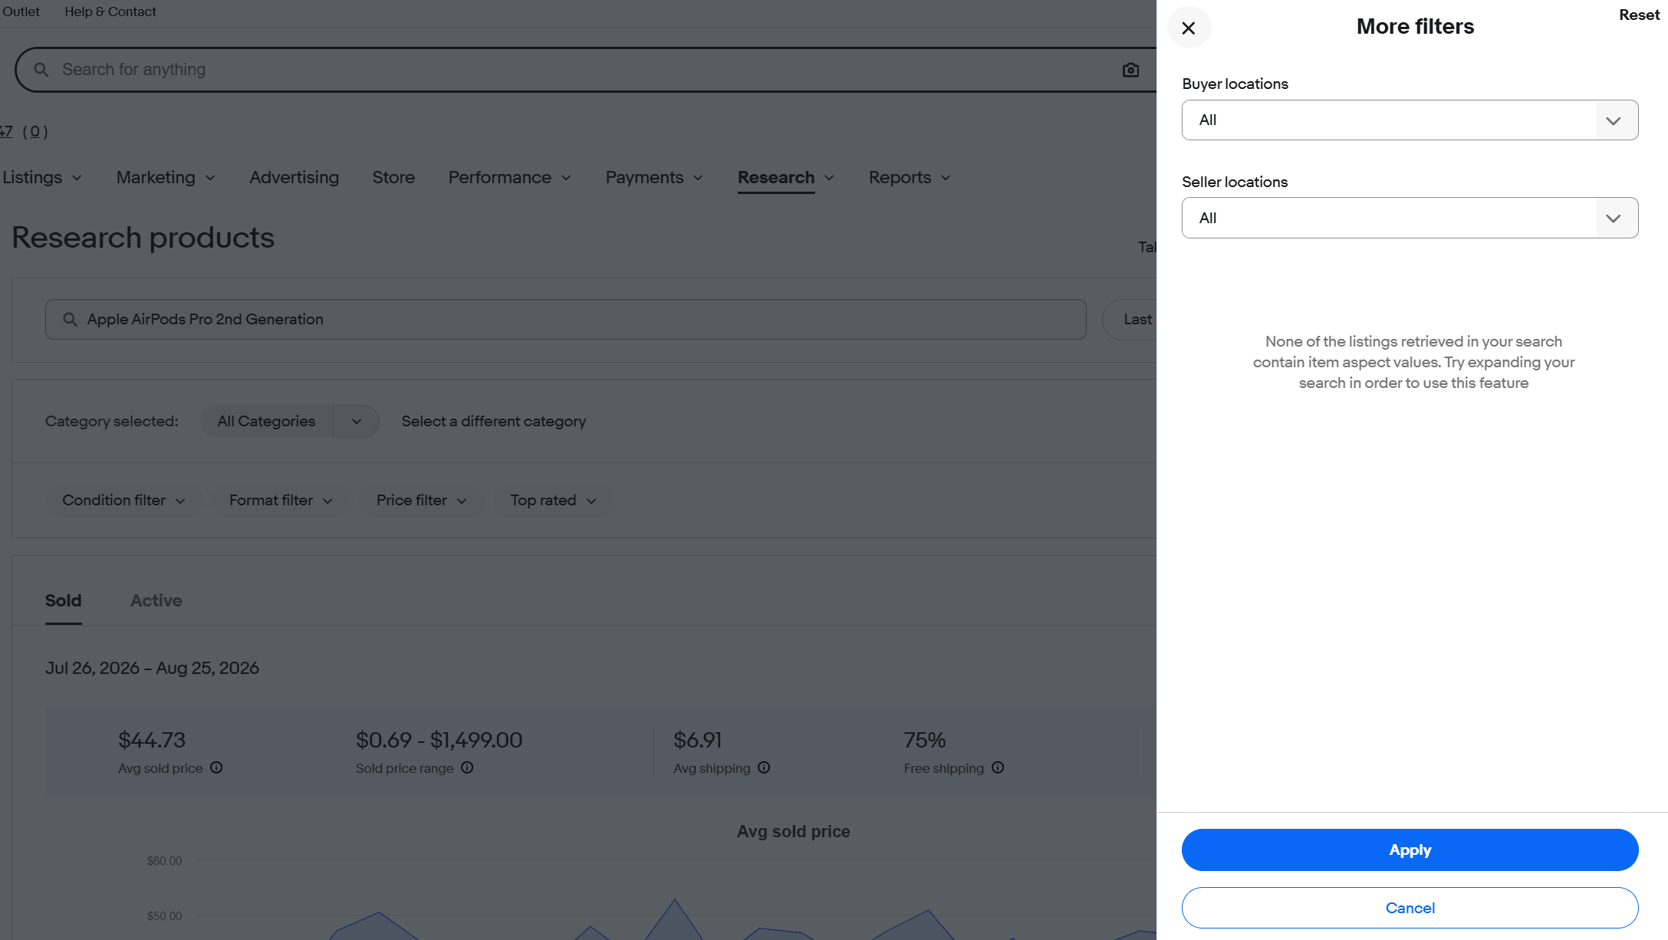This screenshot has width=1668, height=940.
Task: Click the top search bar magnifier icon
Action: (x=41, y=70)
